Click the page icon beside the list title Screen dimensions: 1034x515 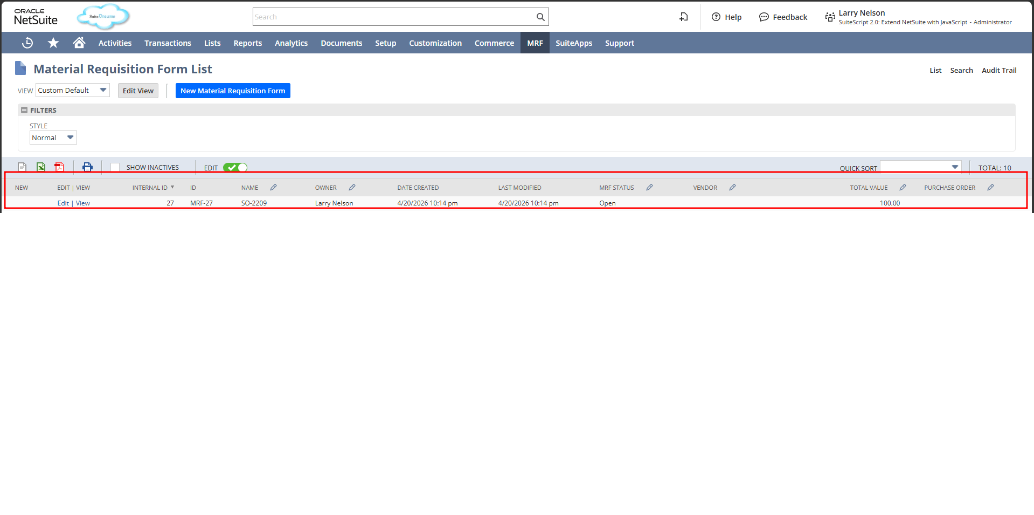coord(20,68)
